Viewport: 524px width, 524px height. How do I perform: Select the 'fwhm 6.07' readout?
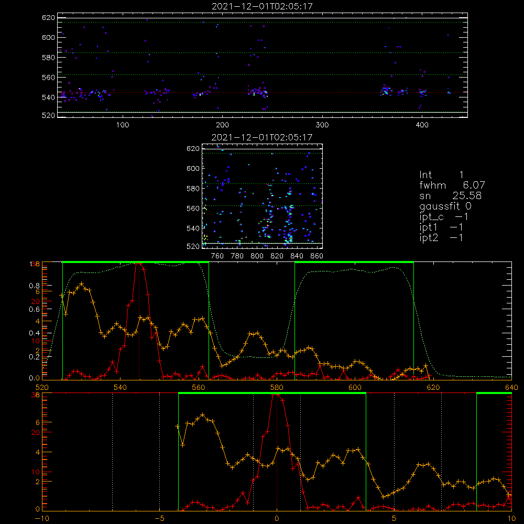tap(452, 185)
